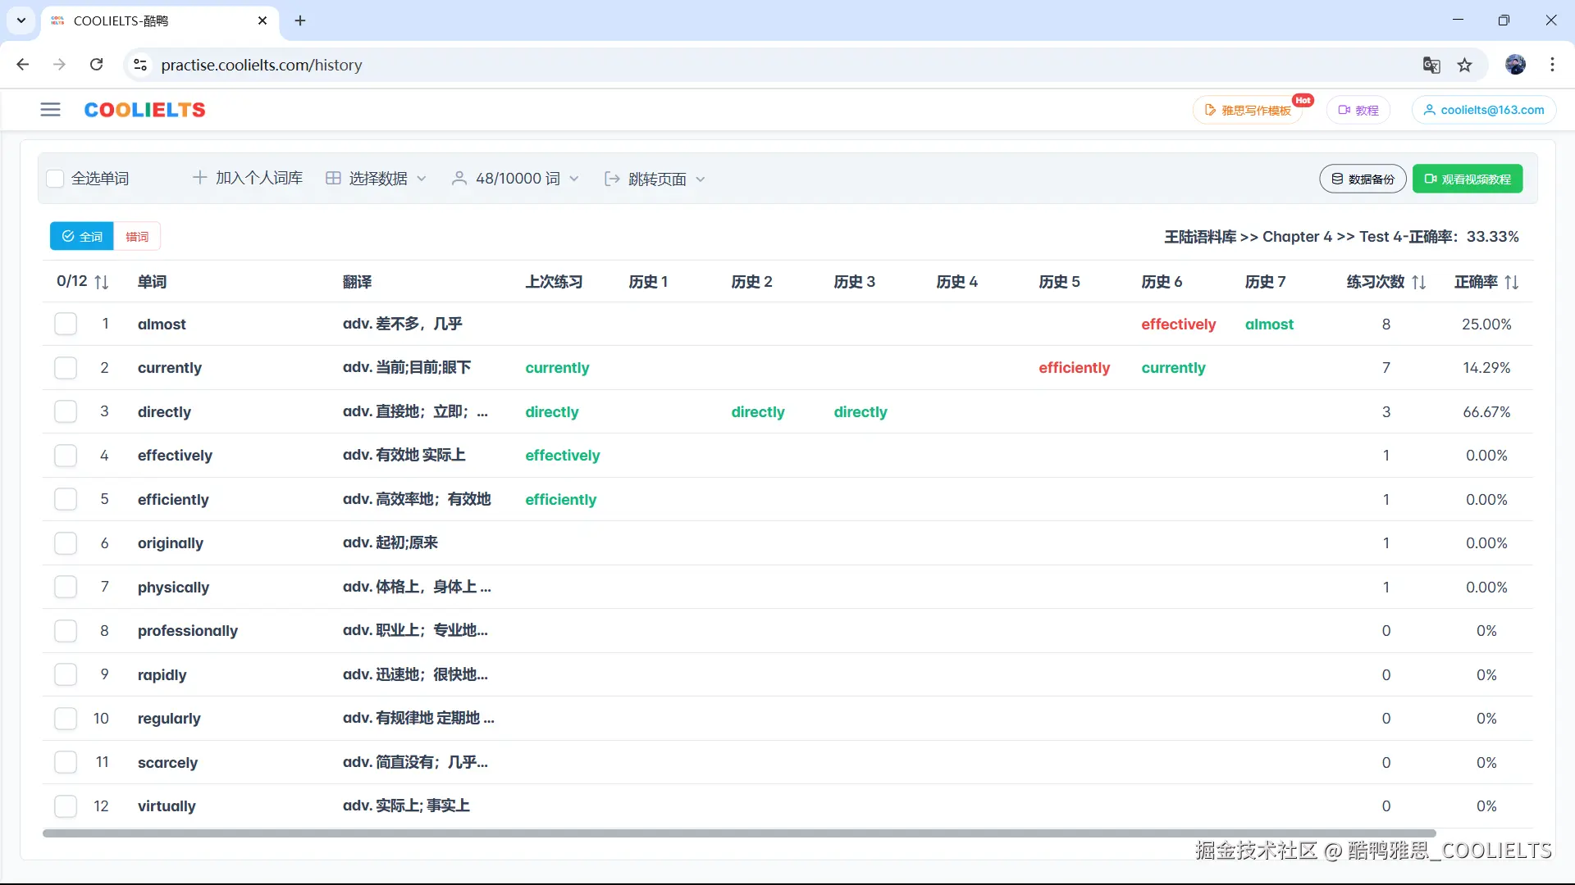
Task: Click the browser back arrow
Action: click(x=23, y=65)
